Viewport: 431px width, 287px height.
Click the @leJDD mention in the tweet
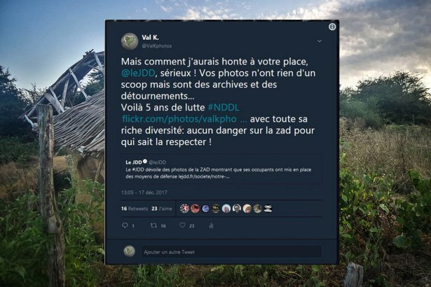[x=138, y=73]
